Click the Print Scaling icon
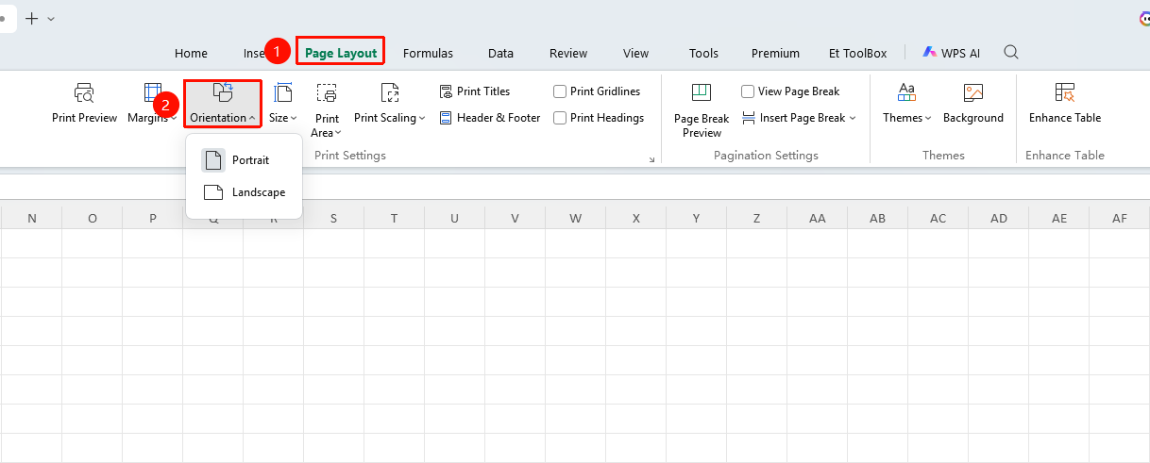The width and height of the screenshot is (1150, 463). tap(390, 92)
